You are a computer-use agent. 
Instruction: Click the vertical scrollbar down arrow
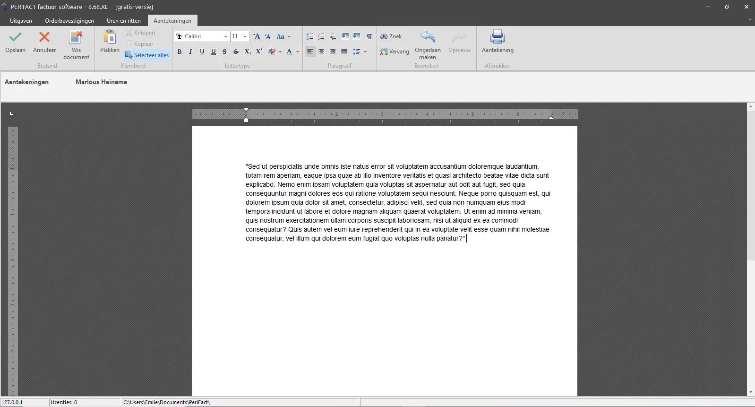(x=751, y=392)
